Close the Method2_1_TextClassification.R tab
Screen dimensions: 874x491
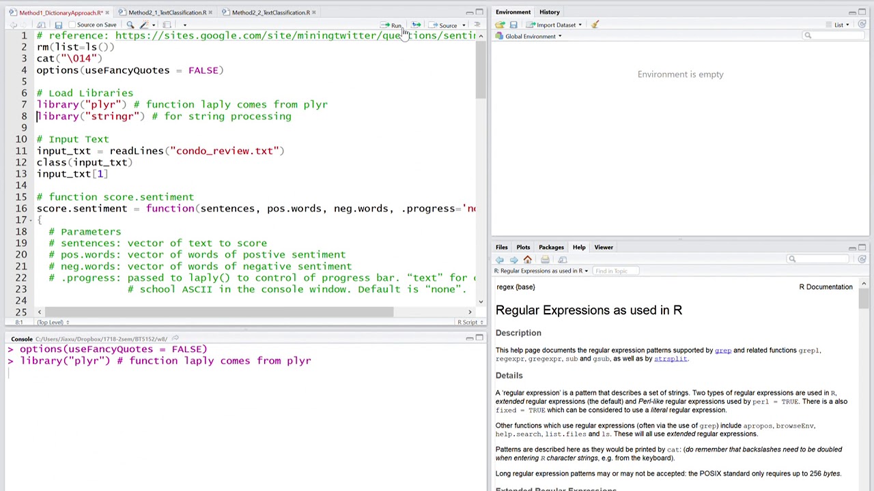[210, 12]
